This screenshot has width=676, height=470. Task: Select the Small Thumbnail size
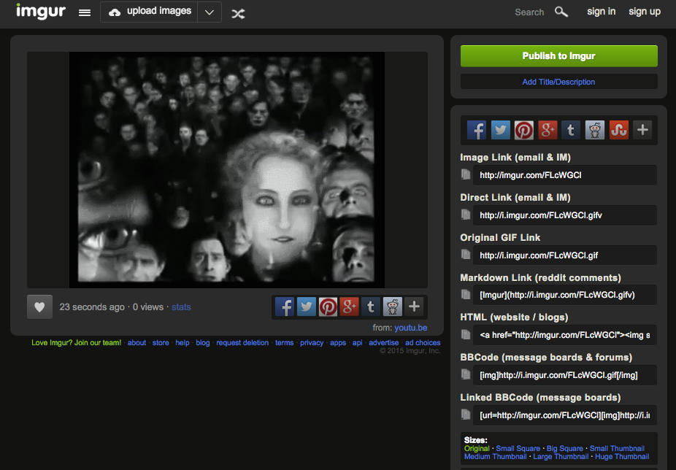(x=617, y=448)
